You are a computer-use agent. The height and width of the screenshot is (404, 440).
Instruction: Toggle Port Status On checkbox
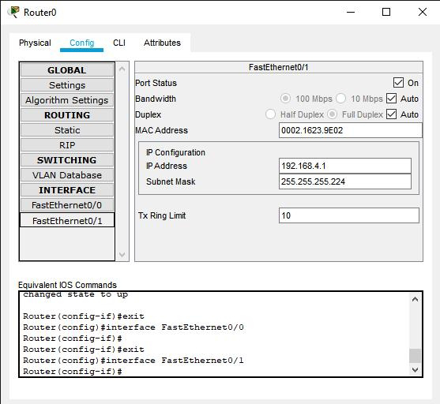point(398,83)
